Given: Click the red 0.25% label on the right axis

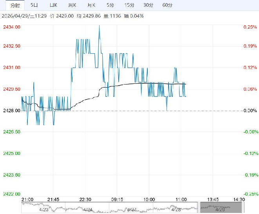Looking at the screenshot, I should tap(249, 27).
